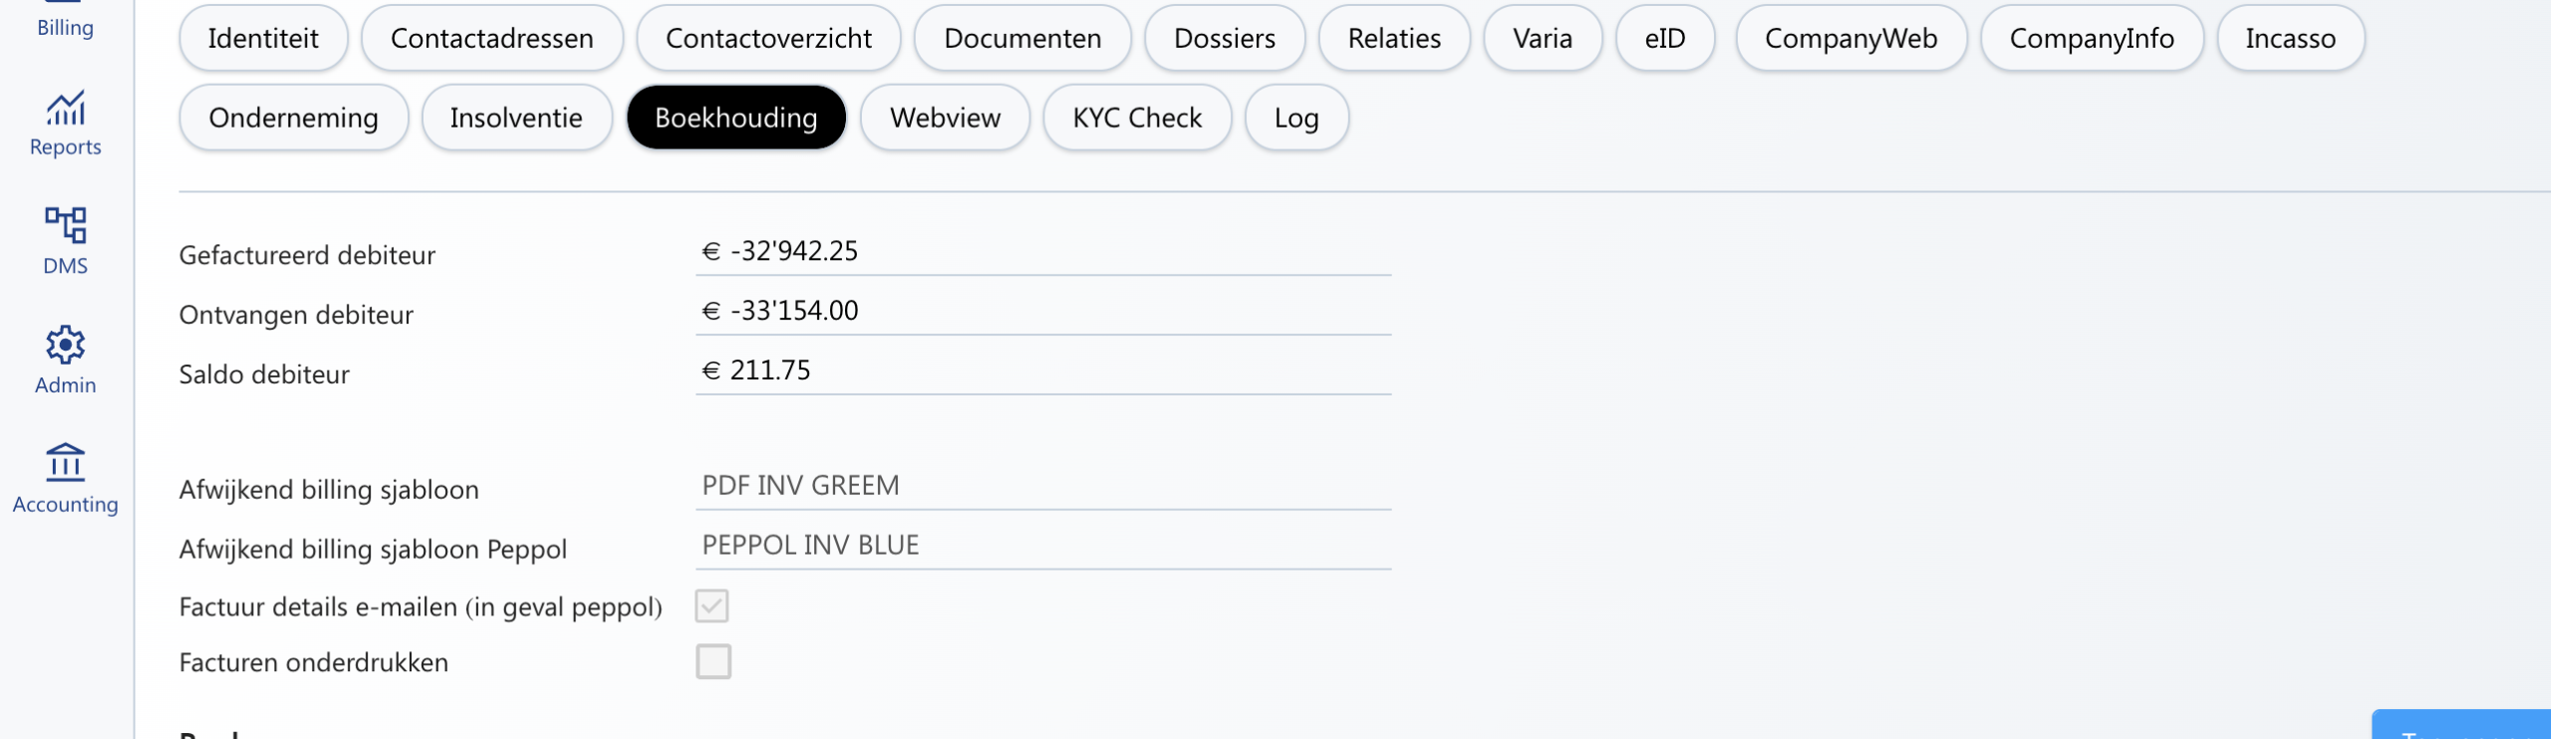This screenshot has width=2551, height=739.
Task: Open the Insolventie tab
Action: coord(515,118)
